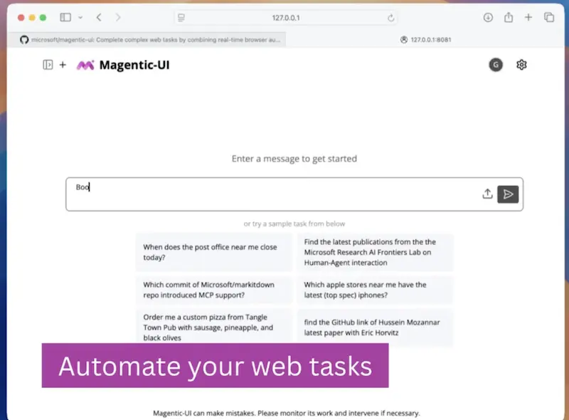Click the Safari share icon
The width and height of the screenshot is (569, 420).
509,17
